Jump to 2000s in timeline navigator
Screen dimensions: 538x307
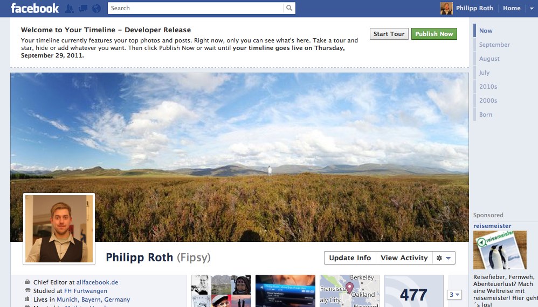coord(488,101)
